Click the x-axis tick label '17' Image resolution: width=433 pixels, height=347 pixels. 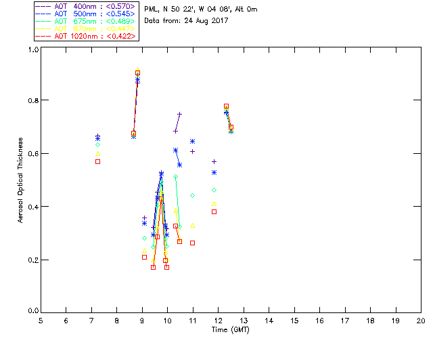pyautogui.click(x=345, y=321)
